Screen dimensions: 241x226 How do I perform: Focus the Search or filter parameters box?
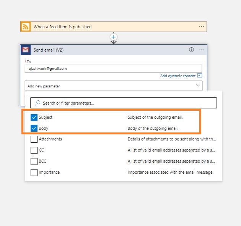click(x=126, y=103)
